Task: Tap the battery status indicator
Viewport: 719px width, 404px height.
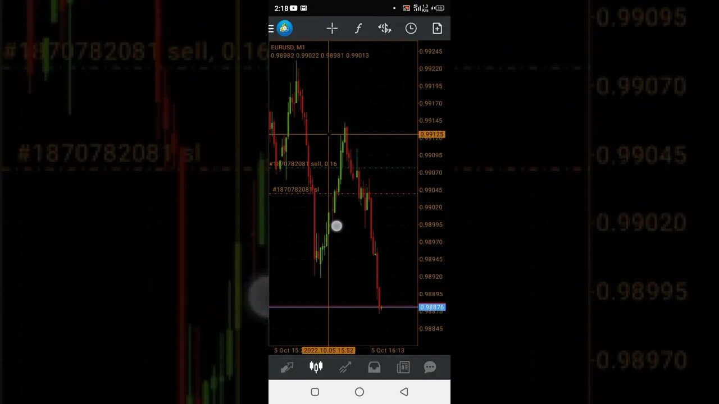Action: coord(439,8)
